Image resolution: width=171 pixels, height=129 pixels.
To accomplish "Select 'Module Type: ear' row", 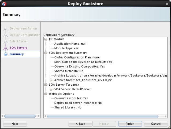I will pos(66,48).
